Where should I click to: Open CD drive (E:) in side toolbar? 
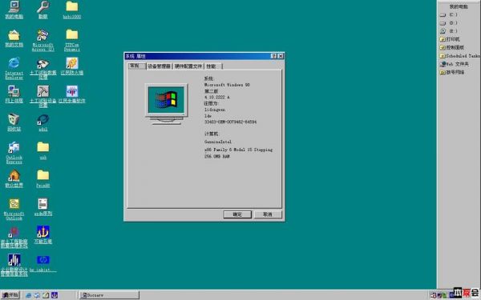tap(449, 31)
